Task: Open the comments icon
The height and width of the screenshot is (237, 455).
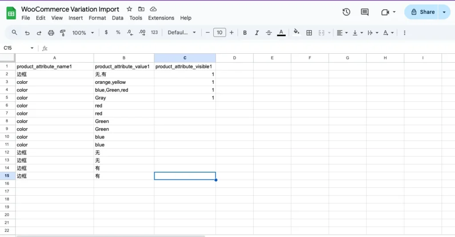Action: (x=365, y=12)
